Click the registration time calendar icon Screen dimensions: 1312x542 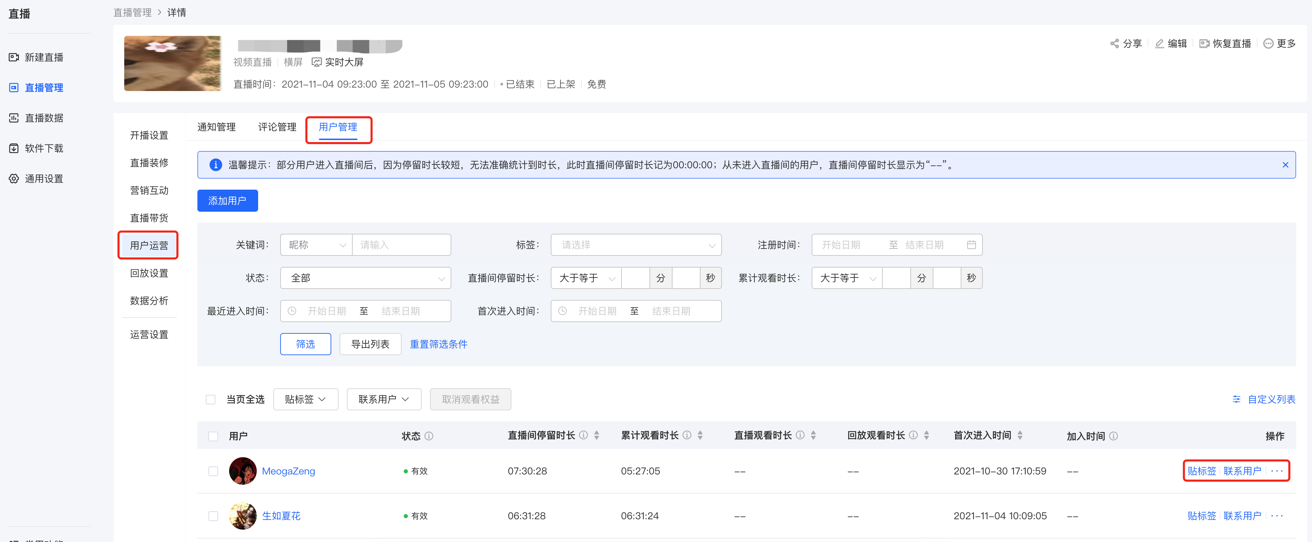coord(971,245)
